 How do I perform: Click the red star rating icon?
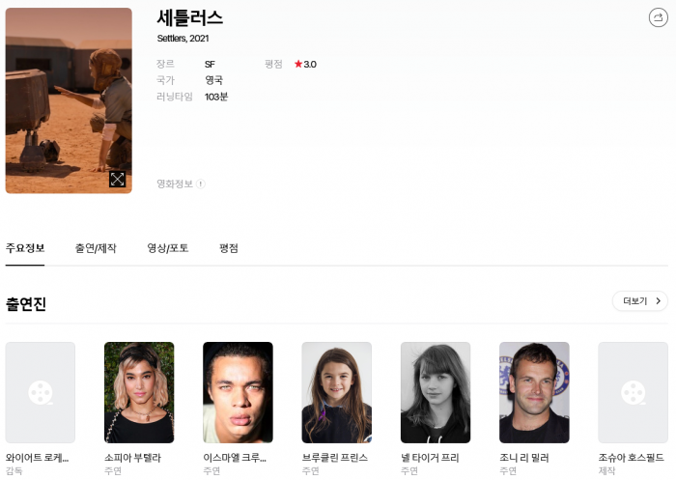click(297, 65)
